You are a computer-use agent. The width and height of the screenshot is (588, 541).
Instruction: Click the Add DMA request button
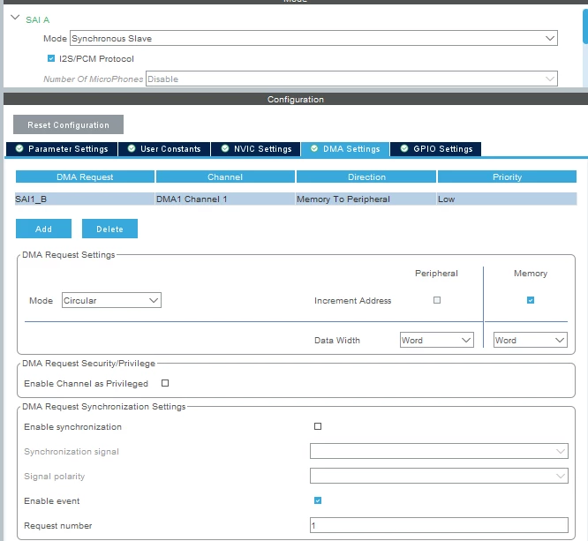pos(43,229)
